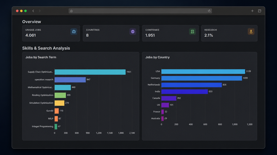This screenshot has width=277, height=155.
Task: Click the 1931 value label
Action: coord(129,72)
